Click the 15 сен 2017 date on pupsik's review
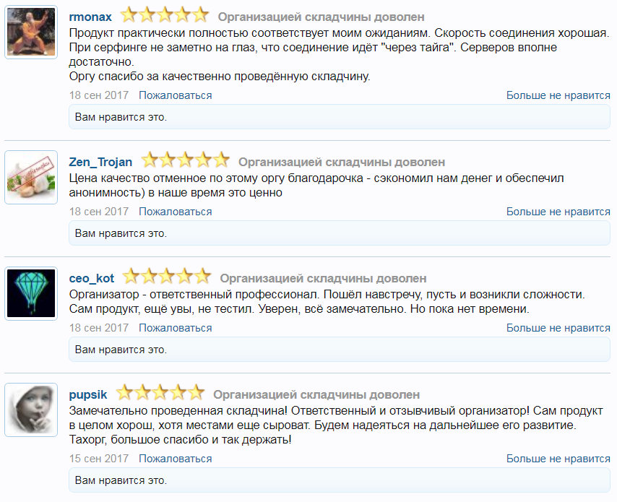 99,459
